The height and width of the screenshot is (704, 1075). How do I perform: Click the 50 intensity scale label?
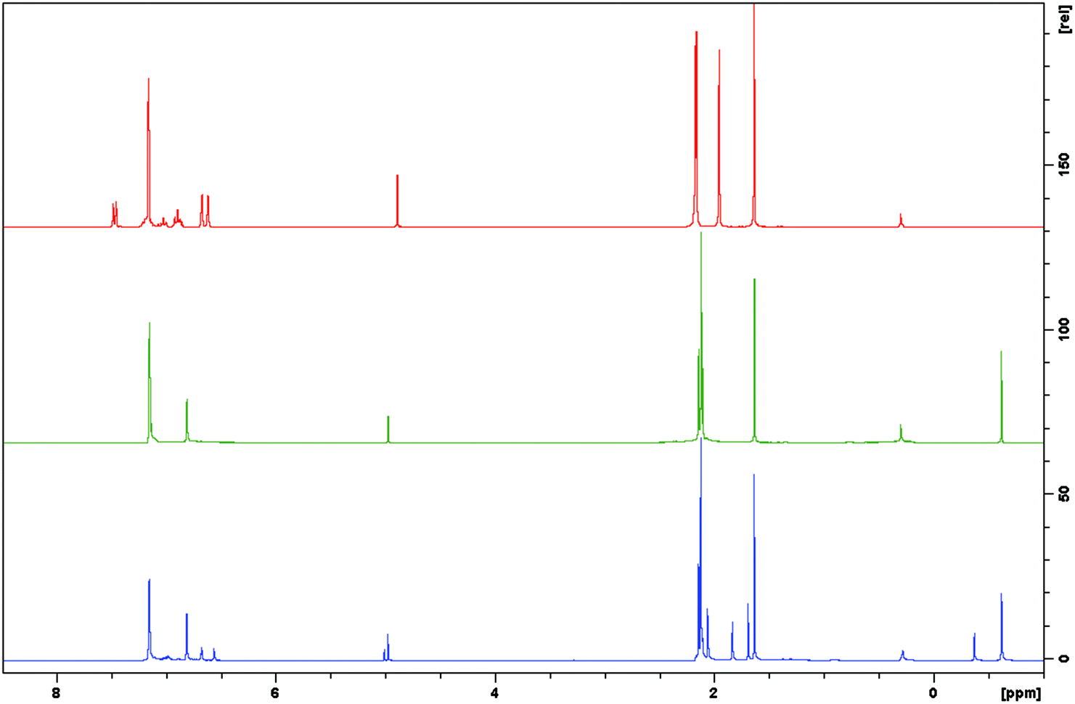(x=1063, y=494)
